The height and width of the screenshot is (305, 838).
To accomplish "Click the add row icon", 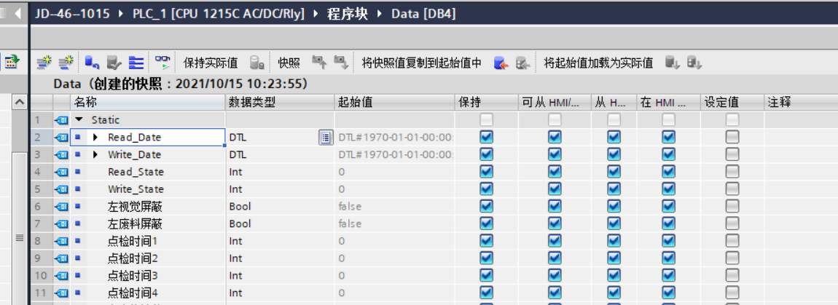I will (66, 63).
